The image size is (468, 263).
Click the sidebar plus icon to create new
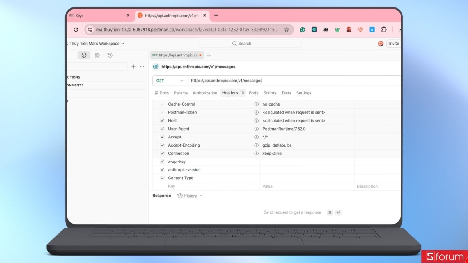click(133, 67)
